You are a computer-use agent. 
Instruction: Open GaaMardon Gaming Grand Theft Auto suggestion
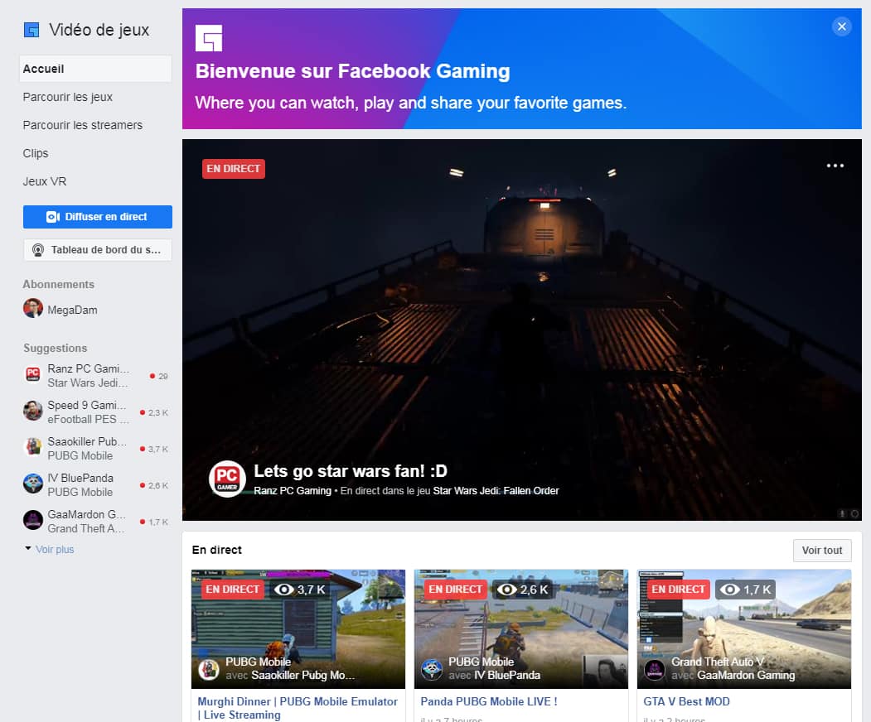pyautogui.click(x=87, y=522)
